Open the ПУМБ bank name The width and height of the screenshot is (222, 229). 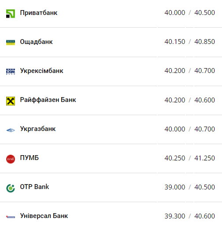[30, 158]
